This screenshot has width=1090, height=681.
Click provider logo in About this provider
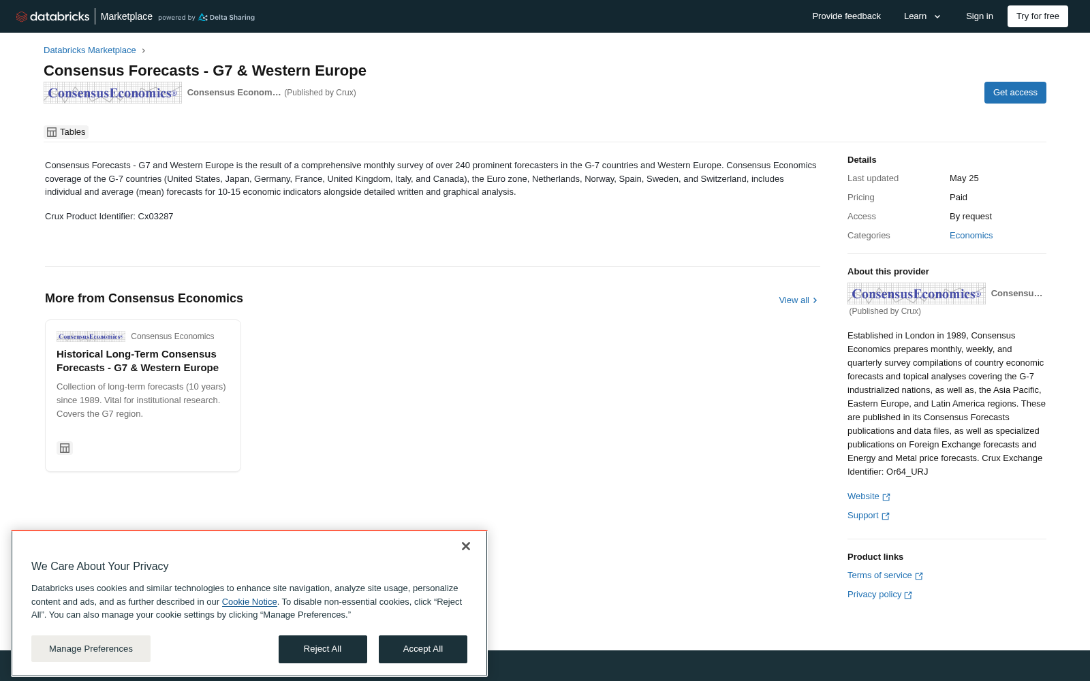click(x=916, y=294)
